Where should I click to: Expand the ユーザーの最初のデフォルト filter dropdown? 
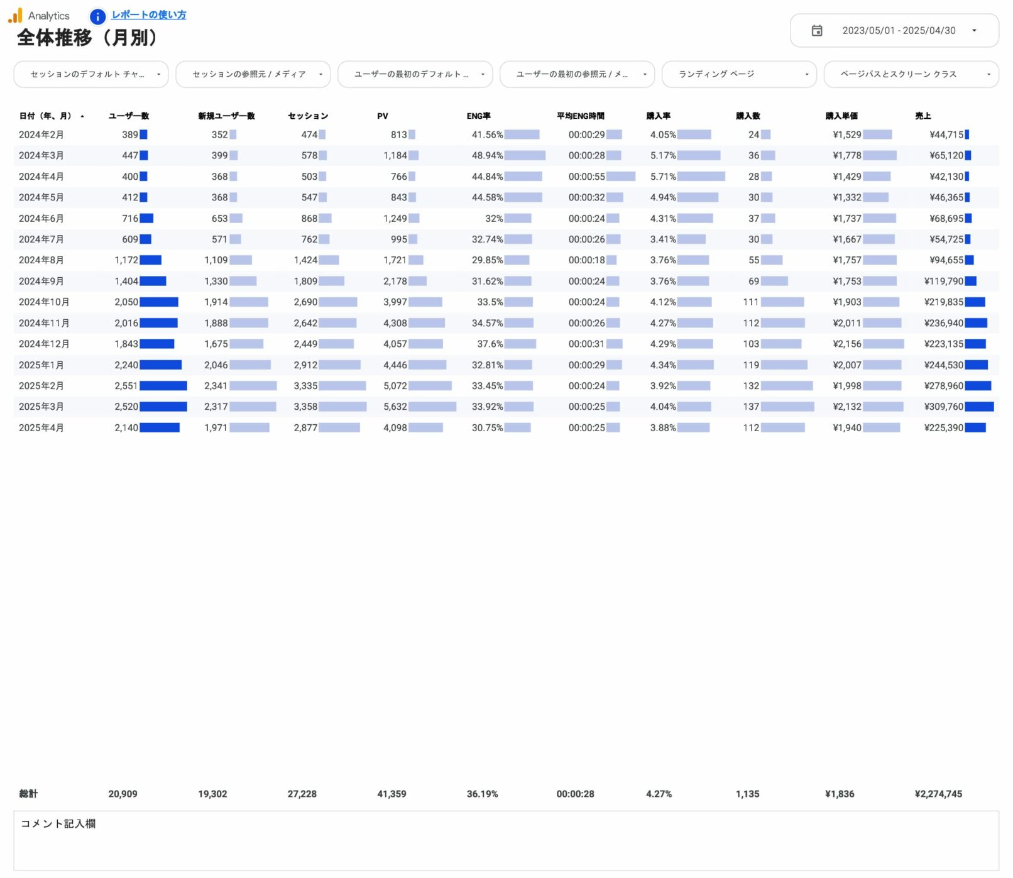(415, 74)
